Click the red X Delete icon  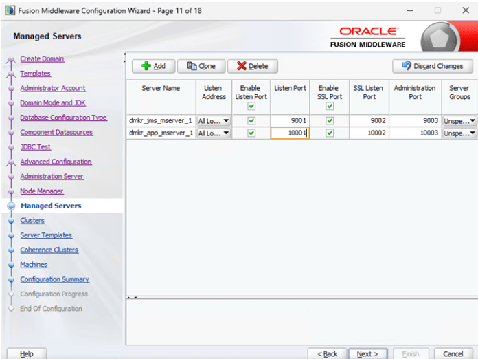(x=242, y=66)
